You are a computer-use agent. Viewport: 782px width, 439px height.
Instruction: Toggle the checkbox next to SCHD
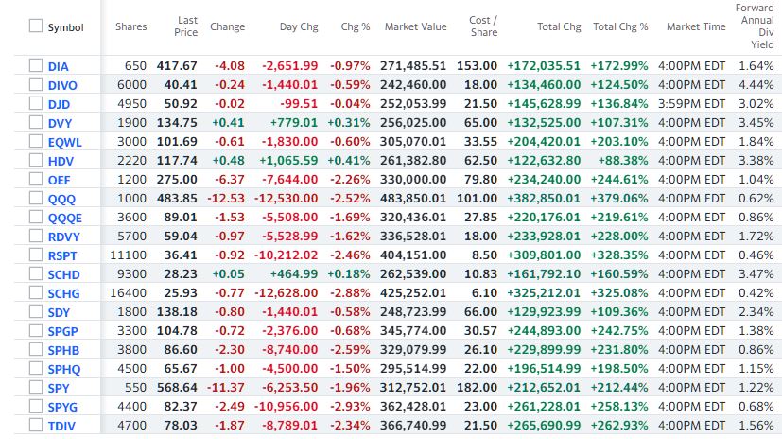coord(36,274)
